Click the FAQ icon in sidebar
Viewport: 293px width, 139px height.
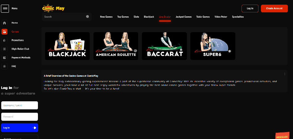pos(4,66)
